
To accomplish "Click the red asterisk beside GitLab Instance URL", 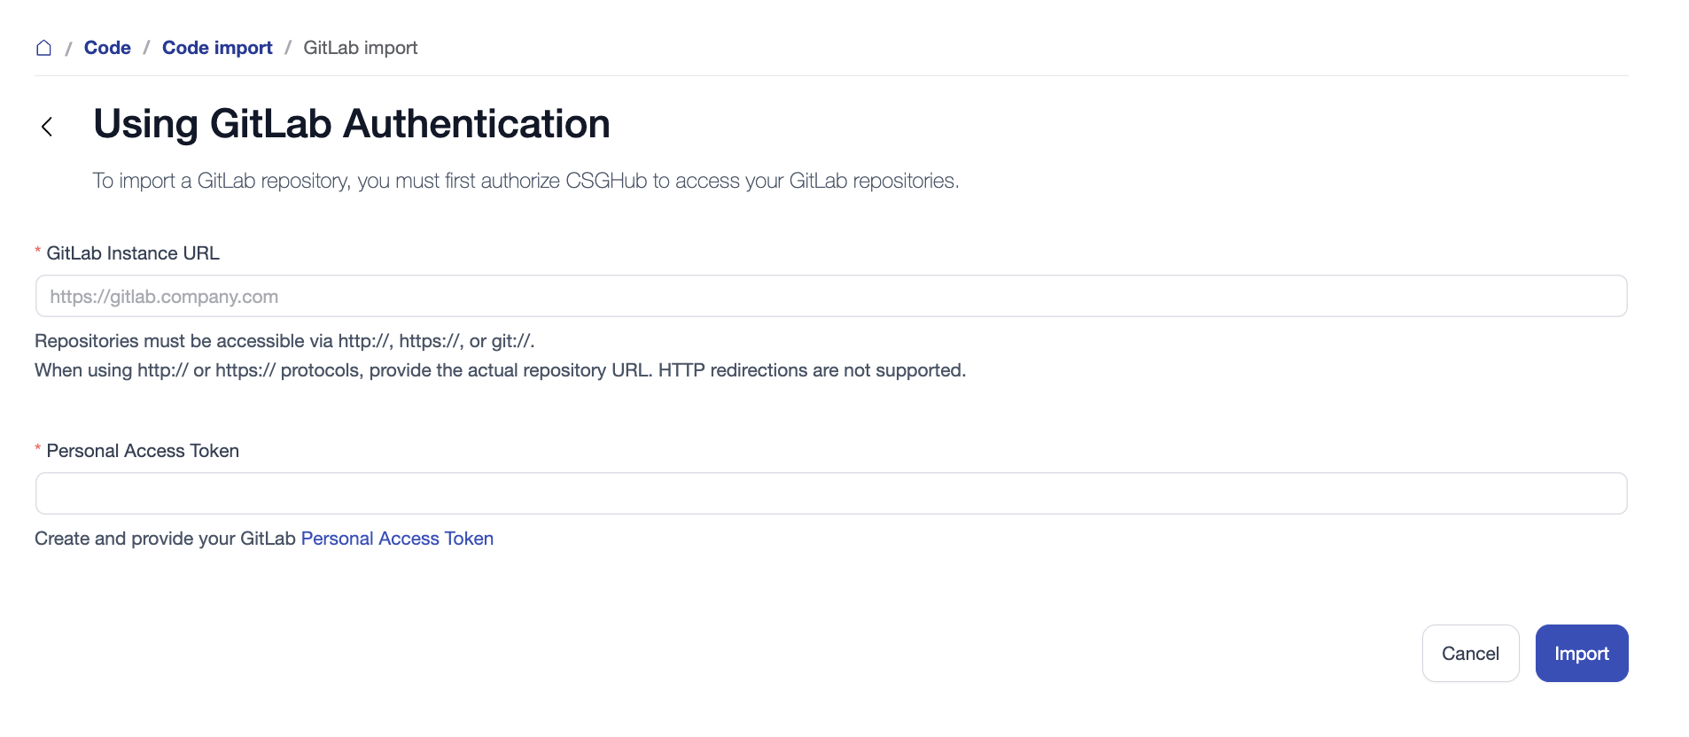I will pos(38,252).
